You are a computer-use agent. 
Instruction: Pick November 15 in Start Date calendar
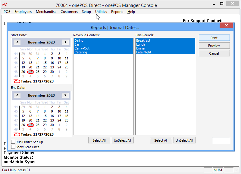pos(45,63)
